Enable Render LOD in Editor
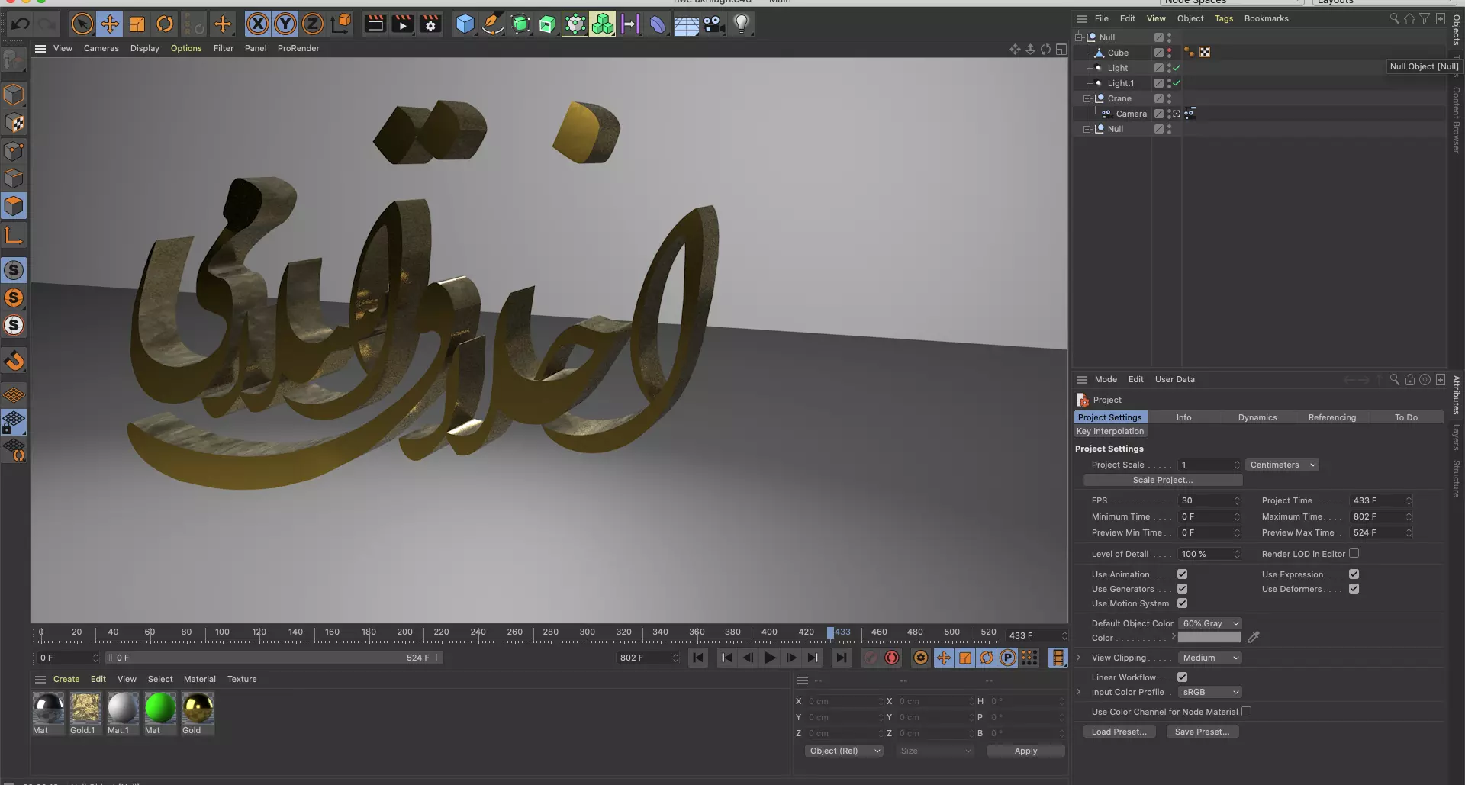The height and width of the screenshot is (785, 1465). coord(1354,553)
